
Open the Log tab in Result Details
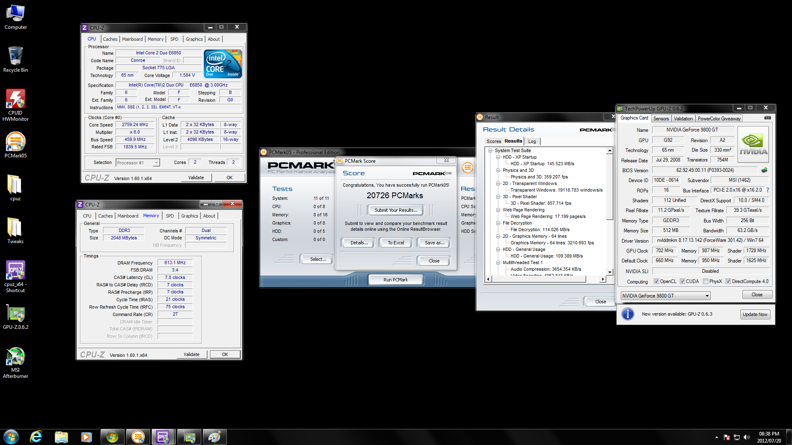click(532, 141)
